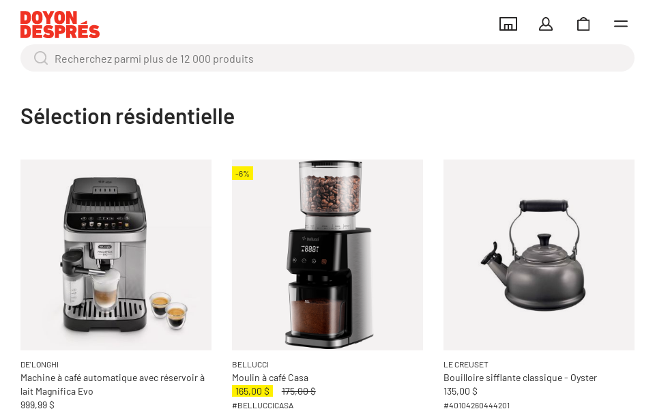Go to Doyon Després home logo
This screenshot has width=655, height=409.
(x=60, y=25)
